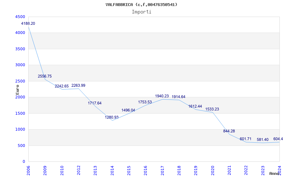283x177 pixels.
Task: Click the 2021 x-axis year label
Action: tap(229, 171)
